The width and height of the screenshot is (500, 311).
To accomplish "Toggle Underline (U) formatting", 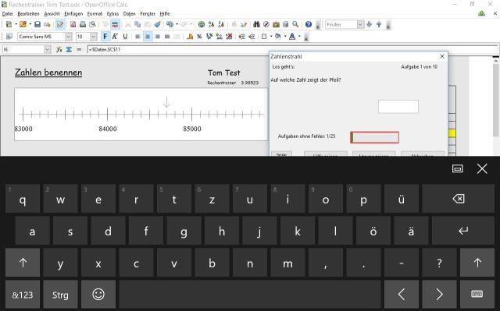I will click(x=125, y=37).
